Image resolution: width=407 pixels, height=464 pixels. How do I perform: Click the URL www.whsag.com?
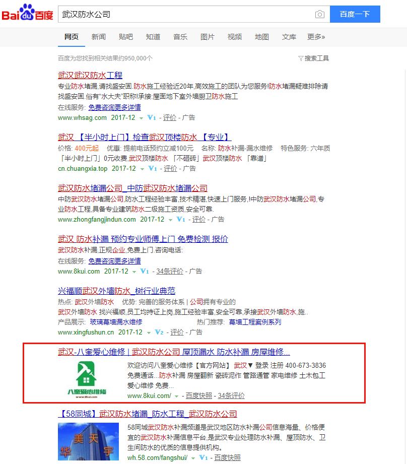(x=82, y=118)
